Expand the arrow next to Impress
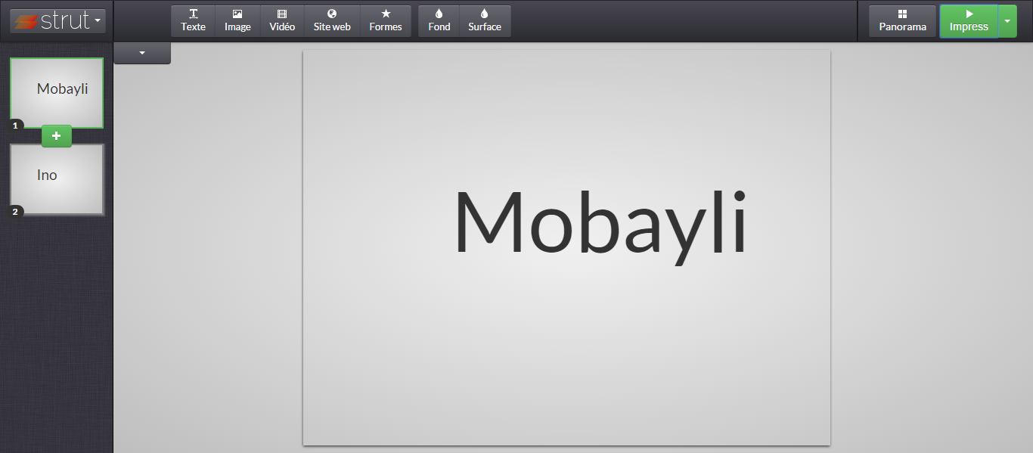The image size is (1033, 453). tap(1007, 21)
